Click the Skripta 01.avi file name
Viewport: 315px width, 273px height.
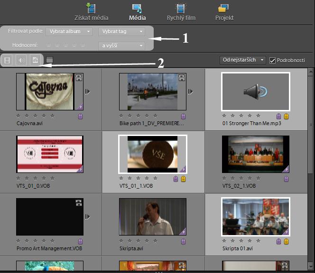(x=238, y=248)
